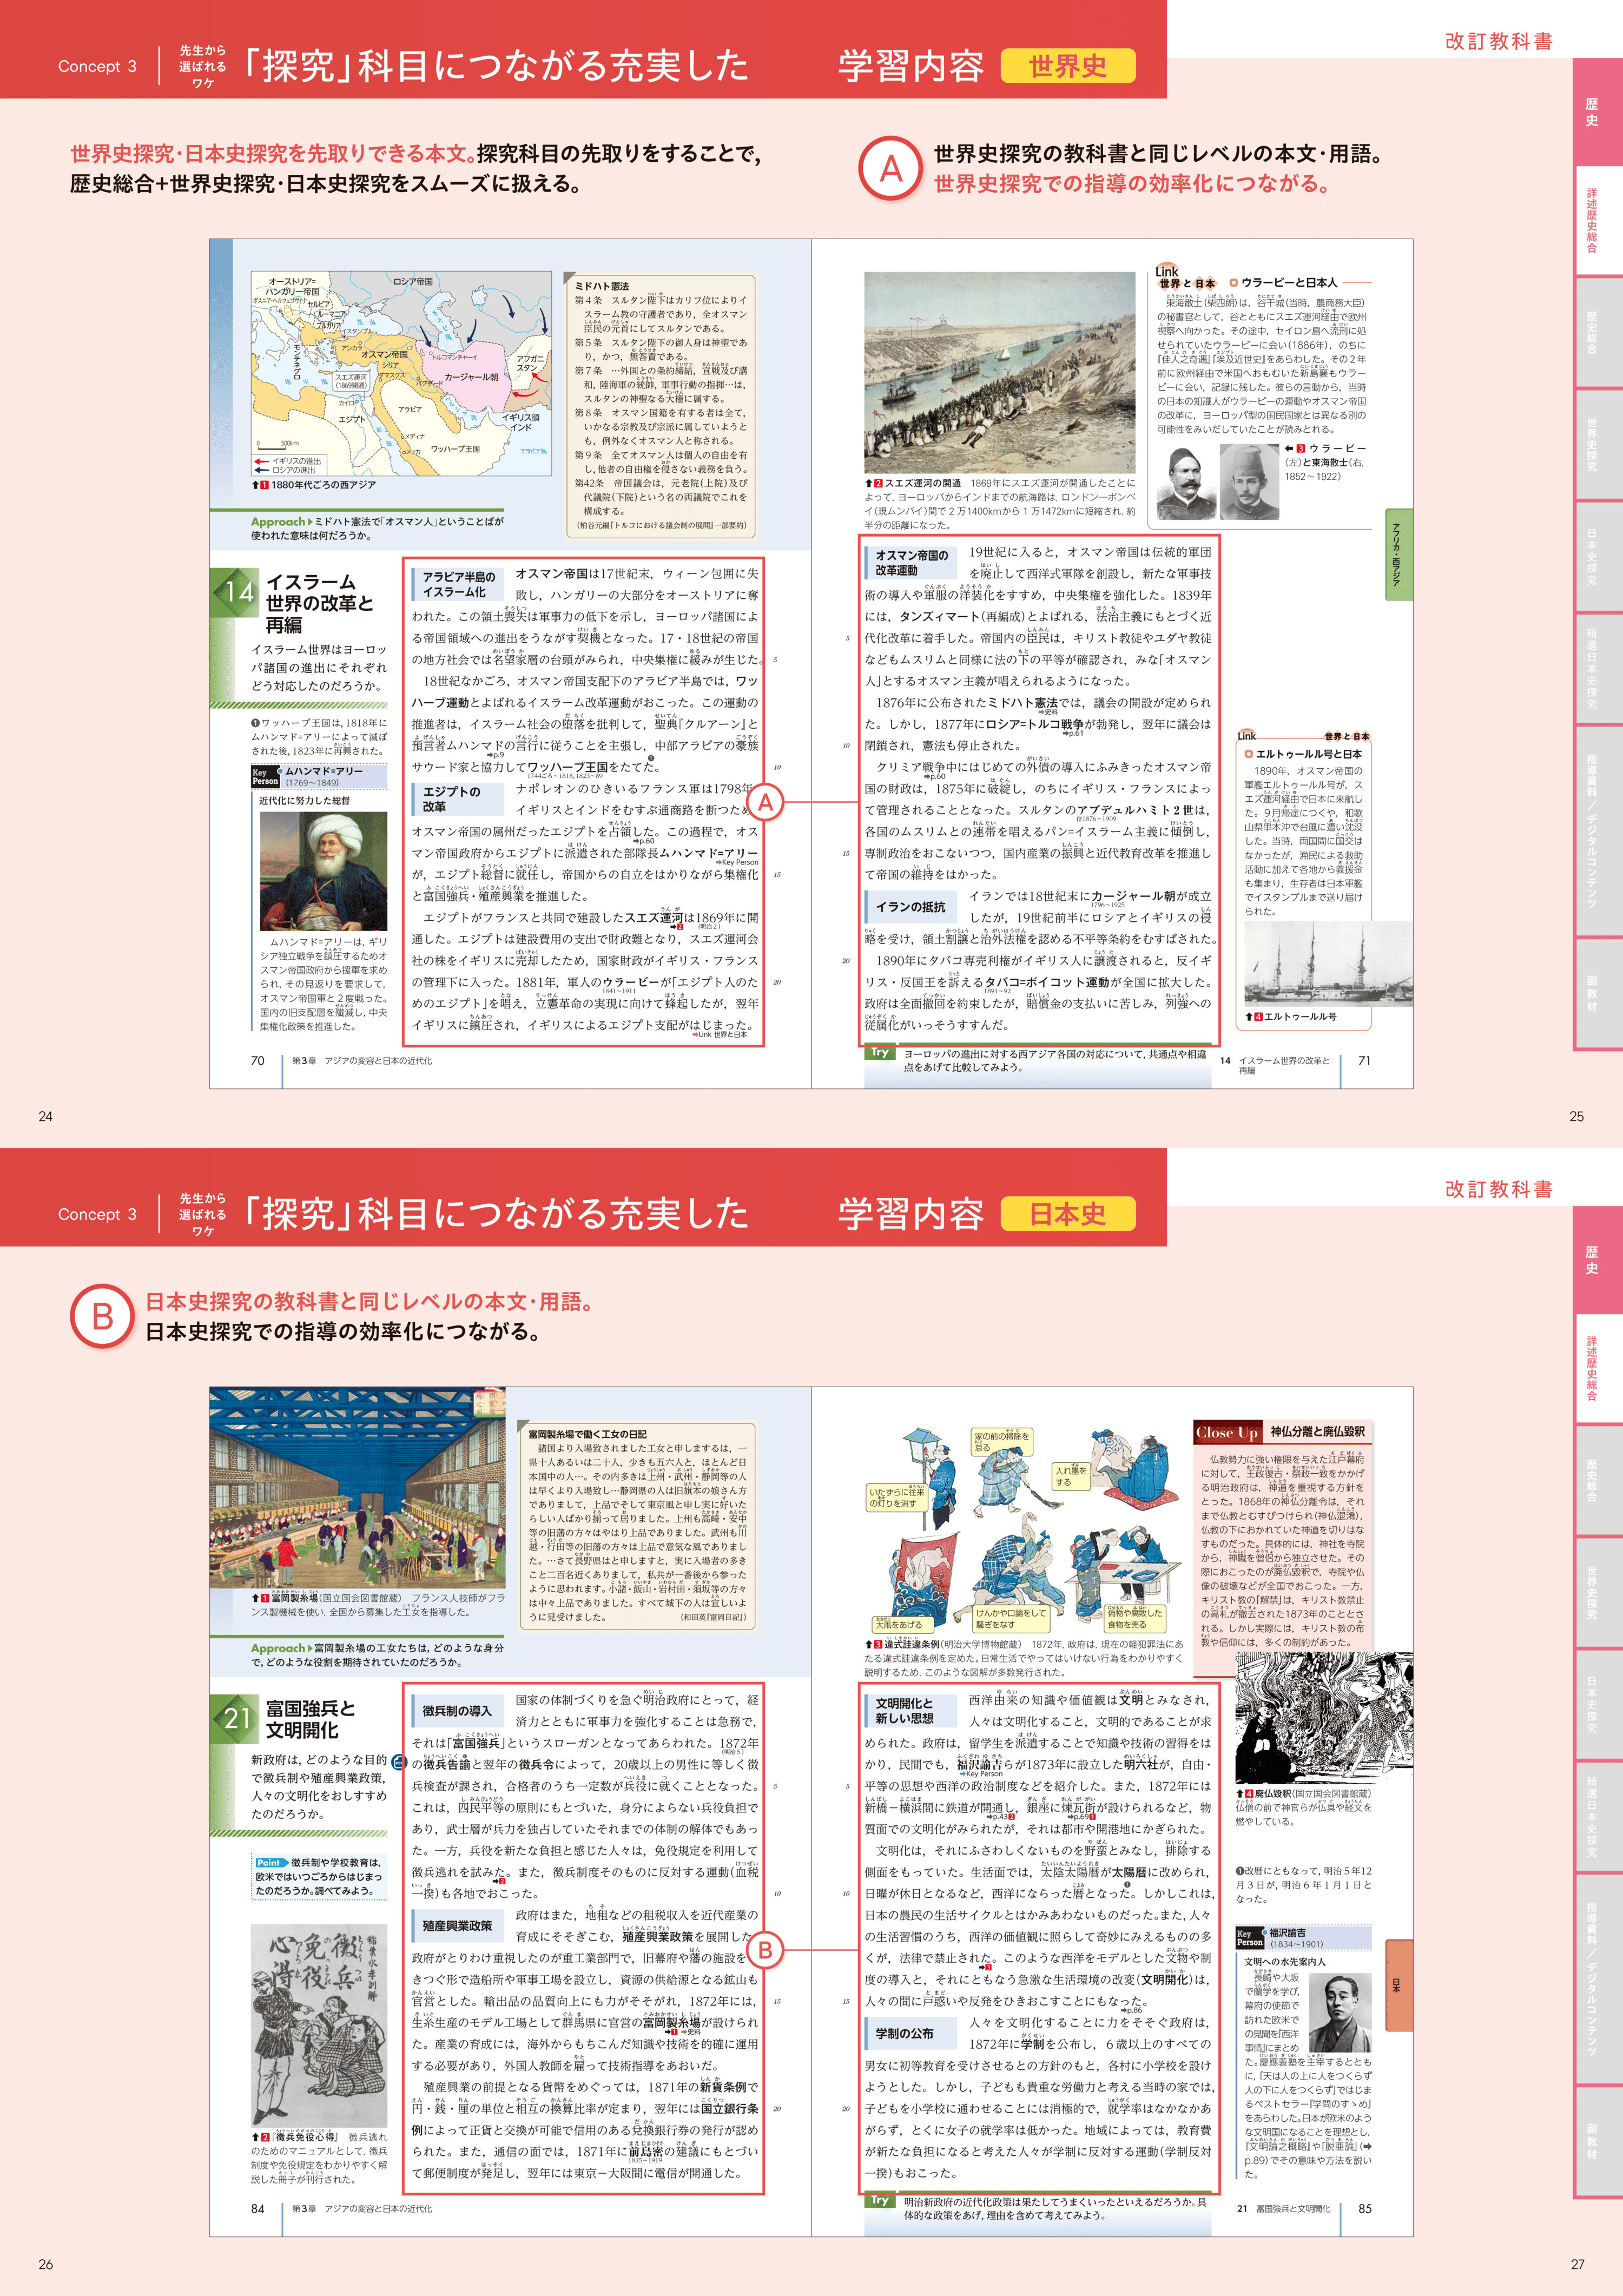The height and width of the screenshot is (2296, 1623).
Task: Click textbook page number 71
Action: (x=1364, y=1060)
